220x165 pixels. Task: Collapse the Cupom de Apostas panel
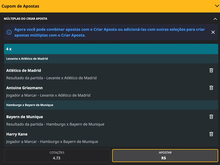217,6
